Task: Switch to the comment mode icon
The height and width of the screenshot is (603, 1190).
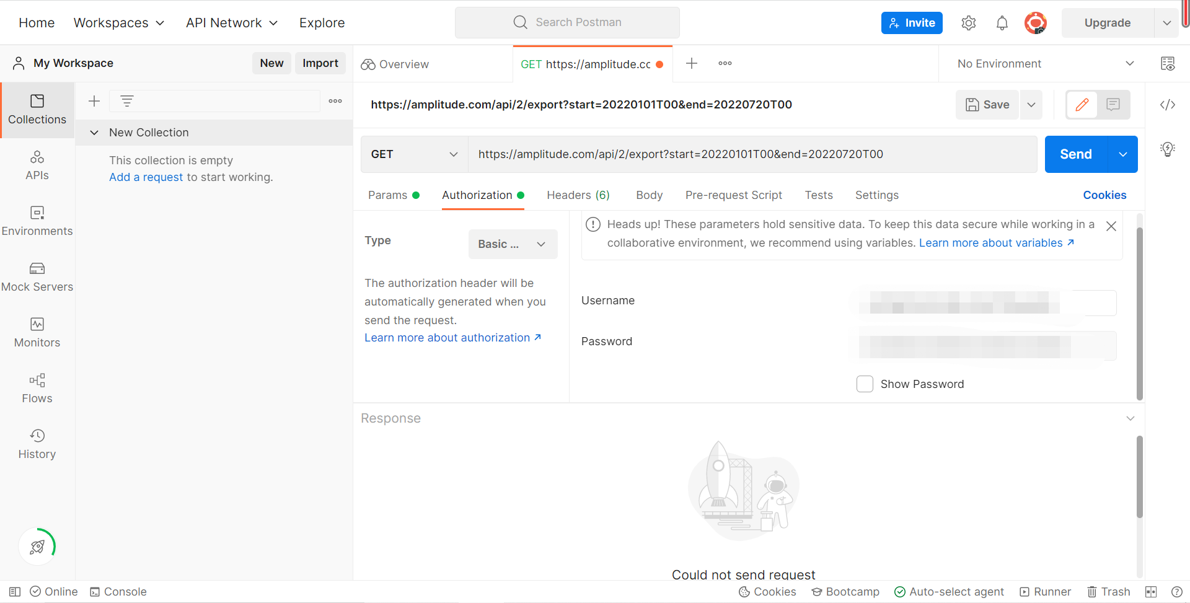Action: 1113,105
